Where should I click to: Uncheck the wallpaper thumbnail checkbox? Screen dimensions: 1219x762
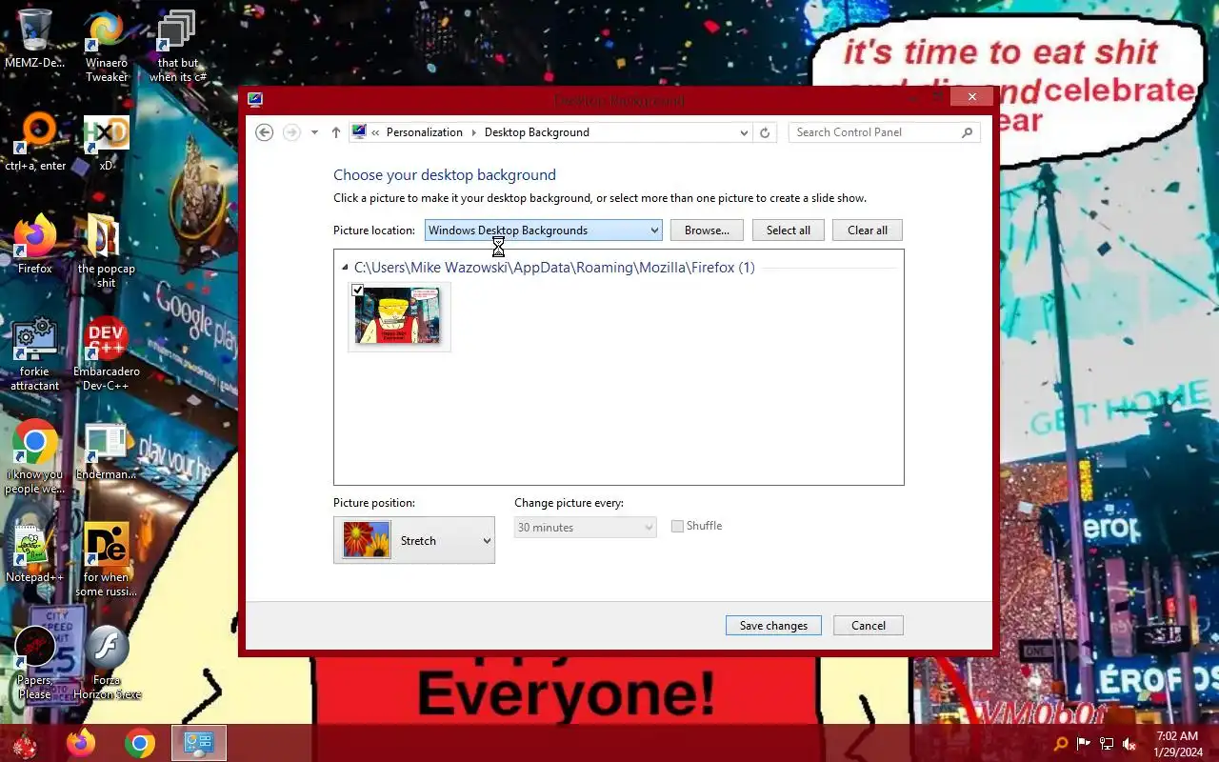coord(358,291)
